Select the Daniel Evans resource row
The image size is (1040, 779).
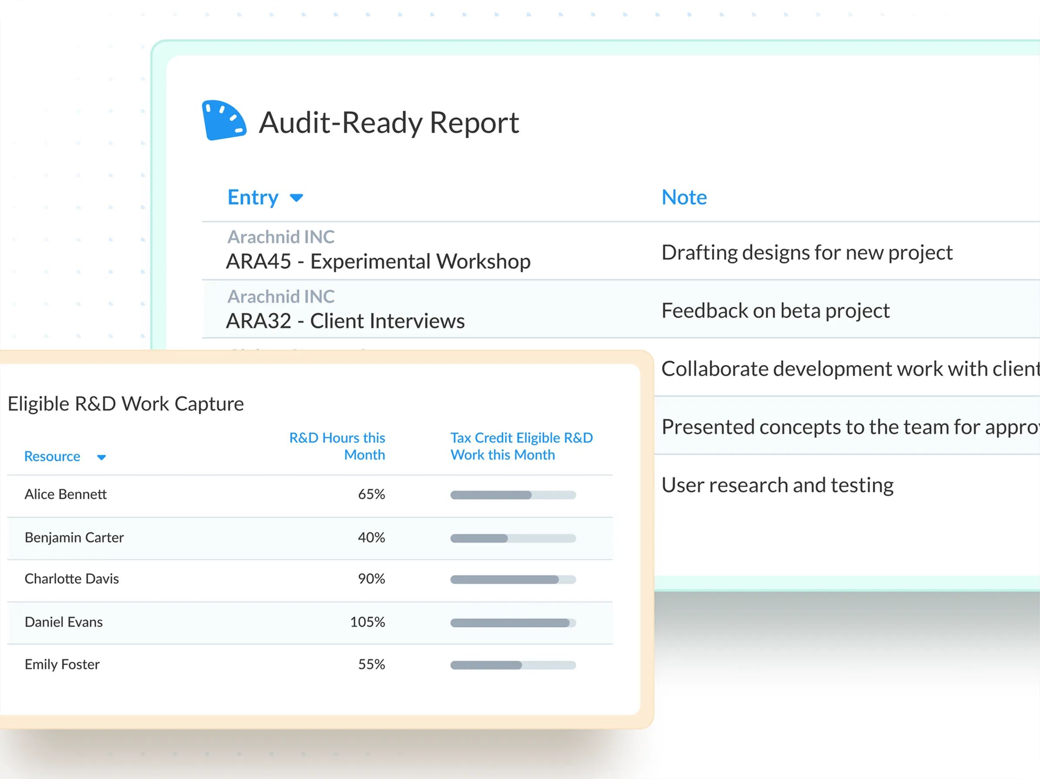click(x=63, y=622)
